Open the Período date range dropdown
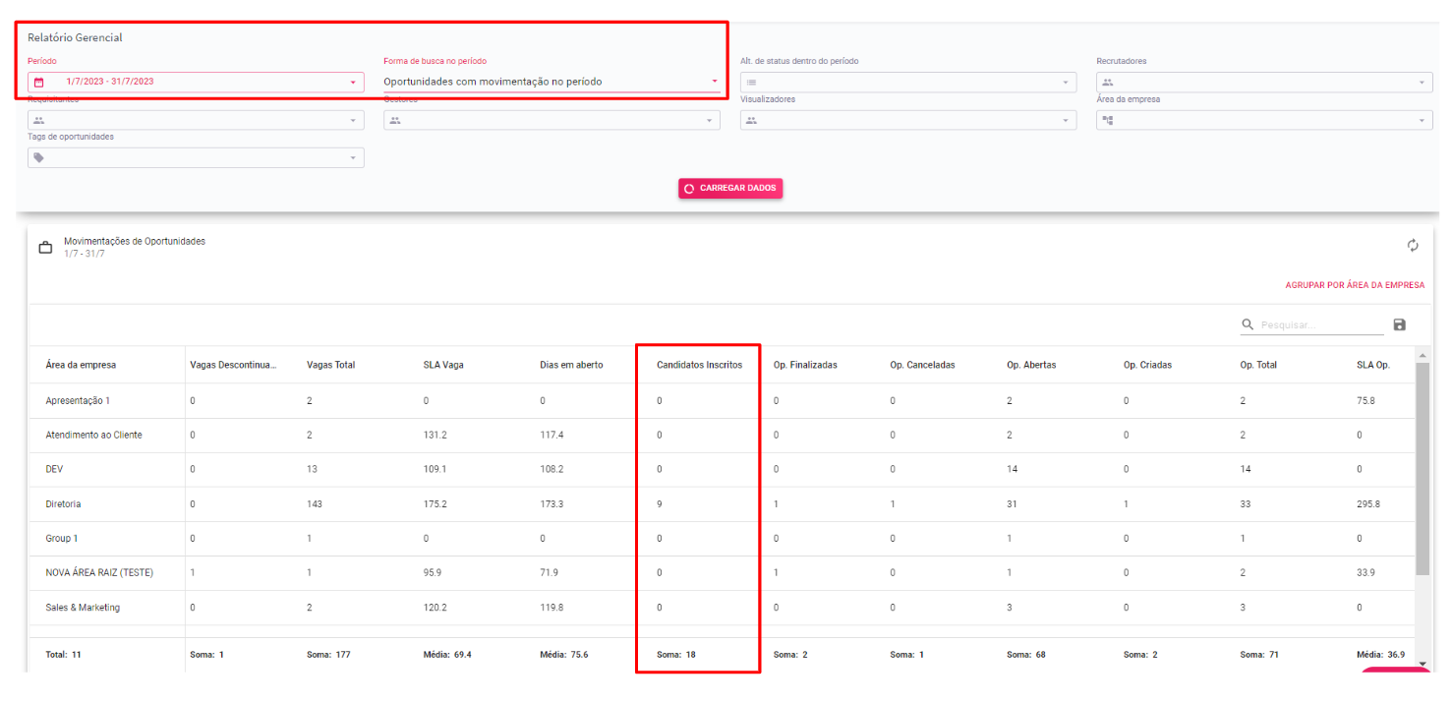 tap(353, 83)
